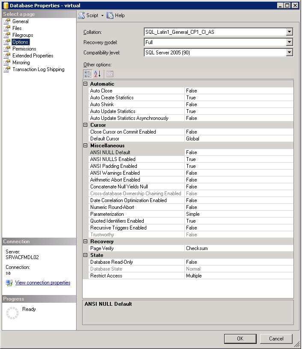Open the Filegroups page
Screen dimensions: 308x349
pos(23,35)
